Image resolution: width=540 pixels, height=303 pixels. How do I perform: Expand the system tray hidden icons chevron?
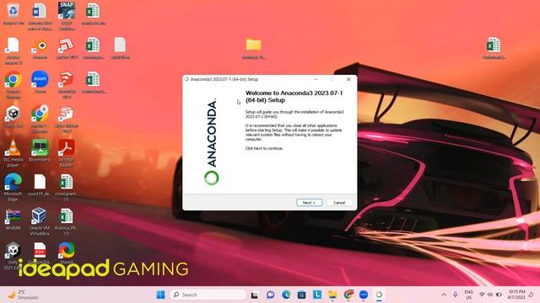444,295
